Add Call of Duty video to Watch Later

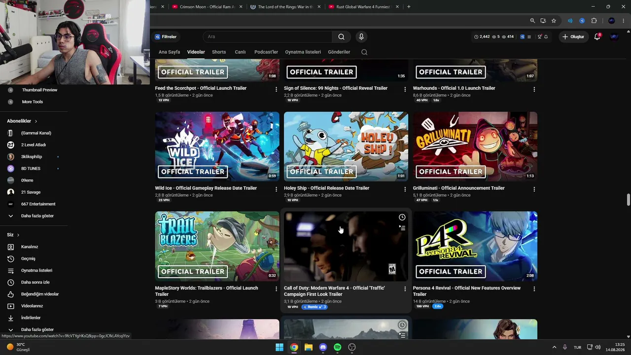[x=402, y=217]
